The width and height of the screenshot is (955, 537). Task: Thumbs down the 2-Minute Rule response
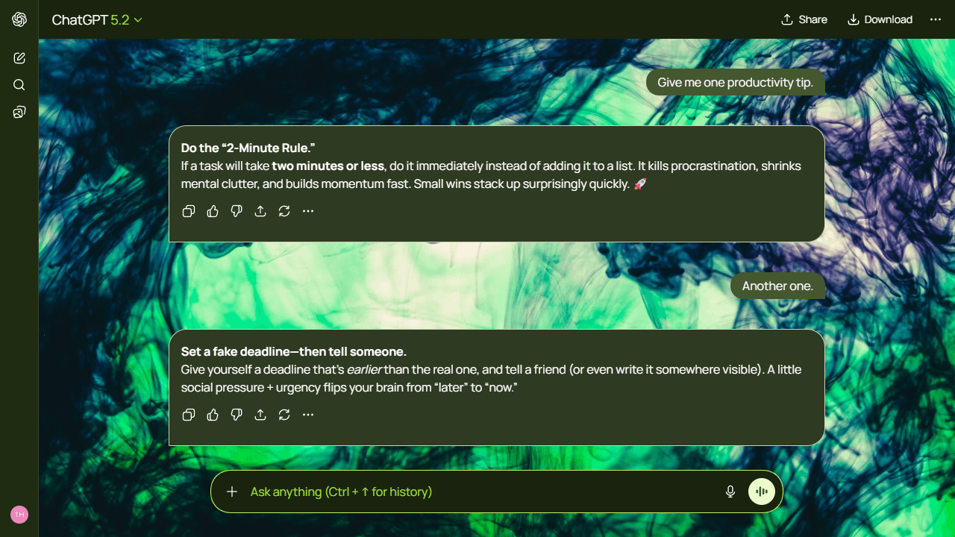[x=237, y=211]
